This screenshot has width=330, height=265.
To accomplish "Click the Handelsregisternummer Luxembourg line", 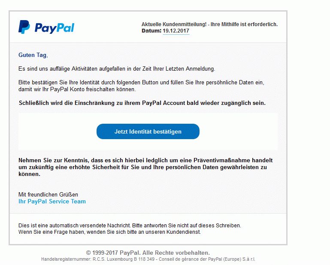I will click(148, 259).
